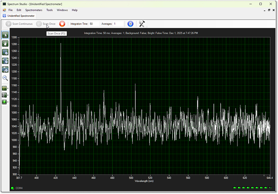Expand the vertical marker tool dropdown arrow

[x=8, y=95]
